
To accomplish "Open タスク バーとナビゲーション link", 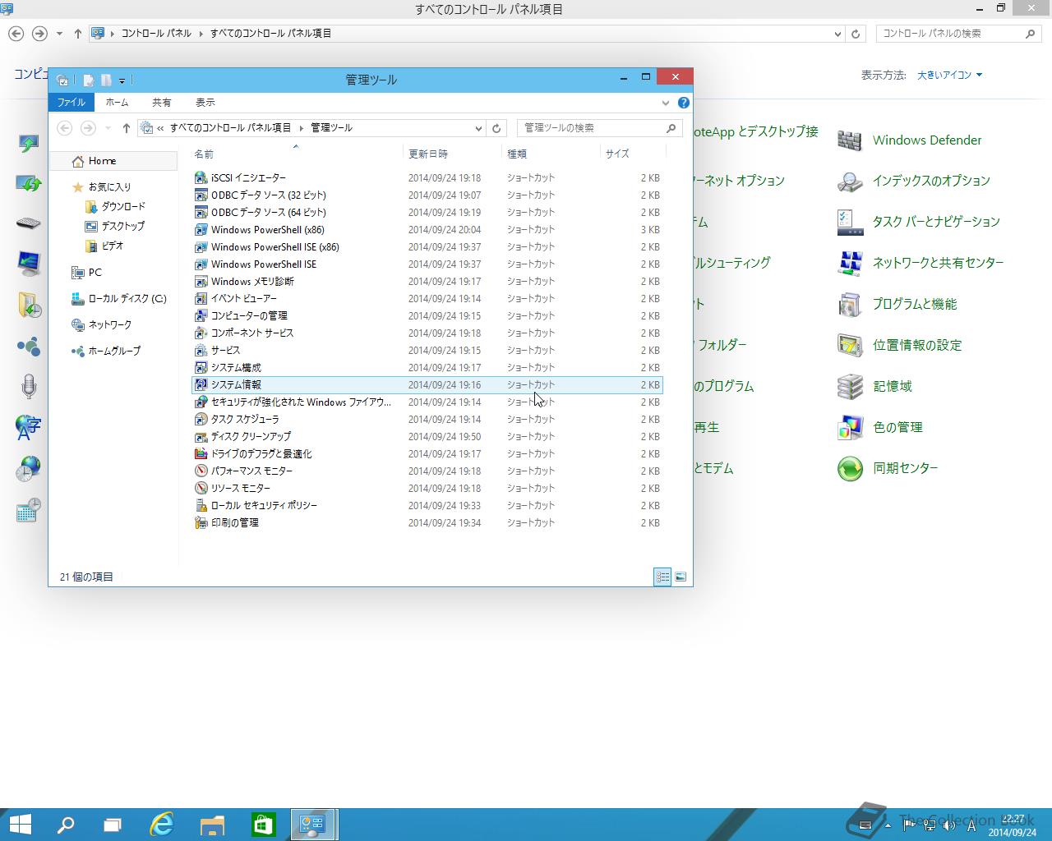I will 936,222.
